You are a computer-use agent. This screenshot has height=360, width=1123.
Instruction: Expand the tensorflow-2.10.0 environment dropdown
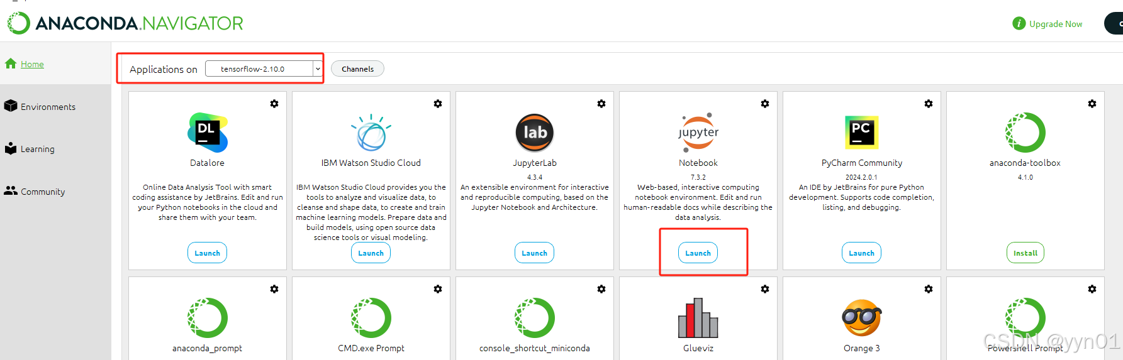318,68
